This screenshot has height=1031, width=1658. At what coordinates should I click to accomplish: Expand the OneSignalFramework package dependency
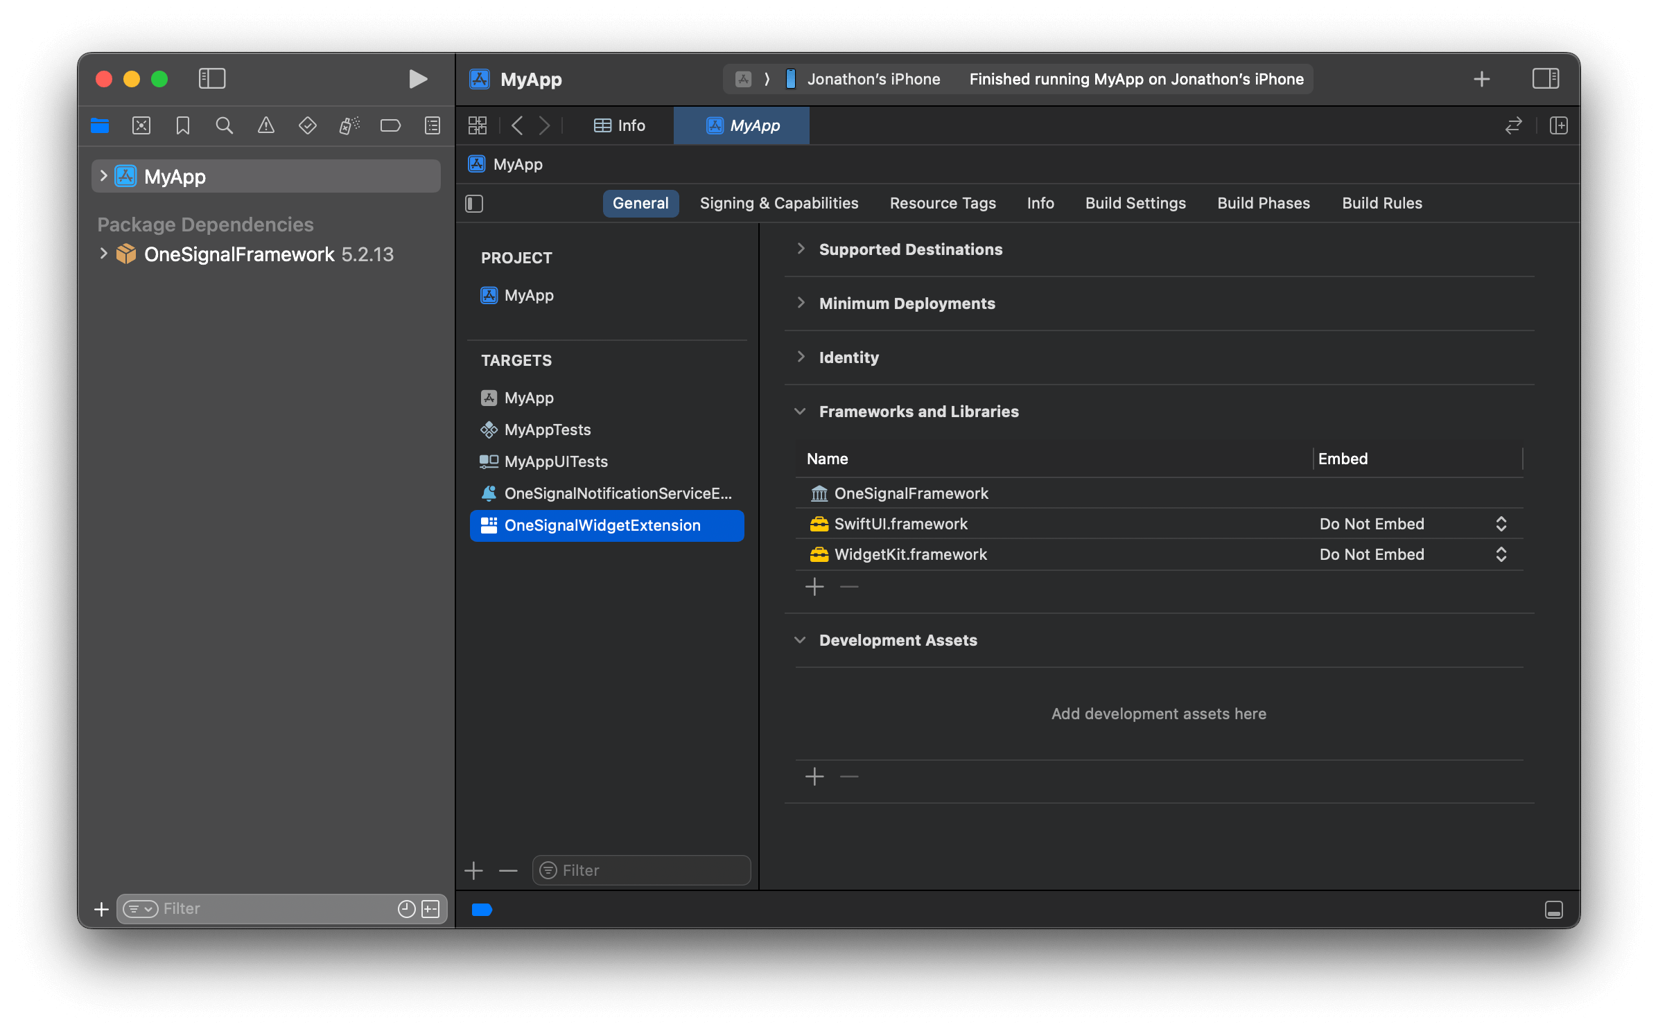point(104,254)
